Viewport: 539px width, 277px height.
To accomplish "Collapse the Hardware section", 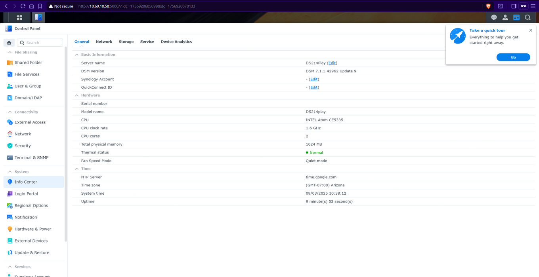I will click(77, 95).
